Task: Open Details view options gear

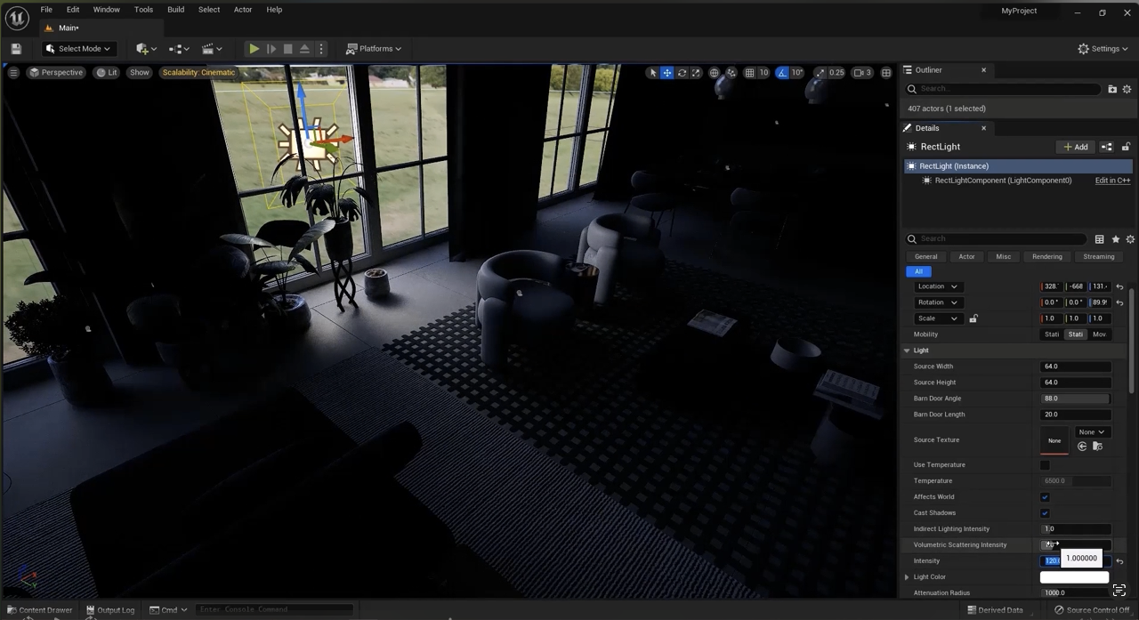Action: click(x=1130, y=239)
